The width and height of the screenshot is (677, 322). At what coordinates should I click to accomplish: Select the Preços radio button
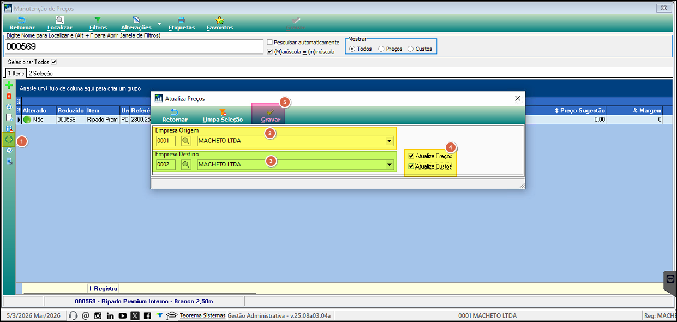(x=381, y=49)
